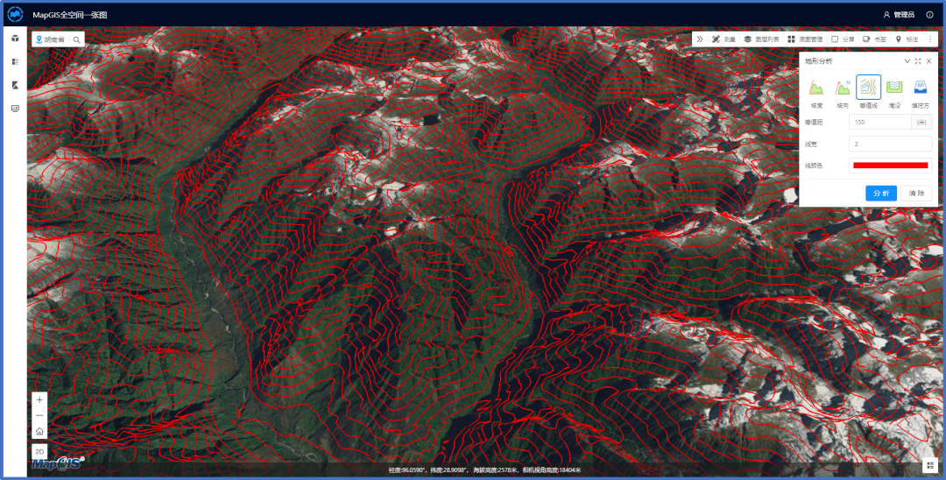Toggle the 2D view mode button
The width and height of the screenshot is (946, 480).
point(39,451)
